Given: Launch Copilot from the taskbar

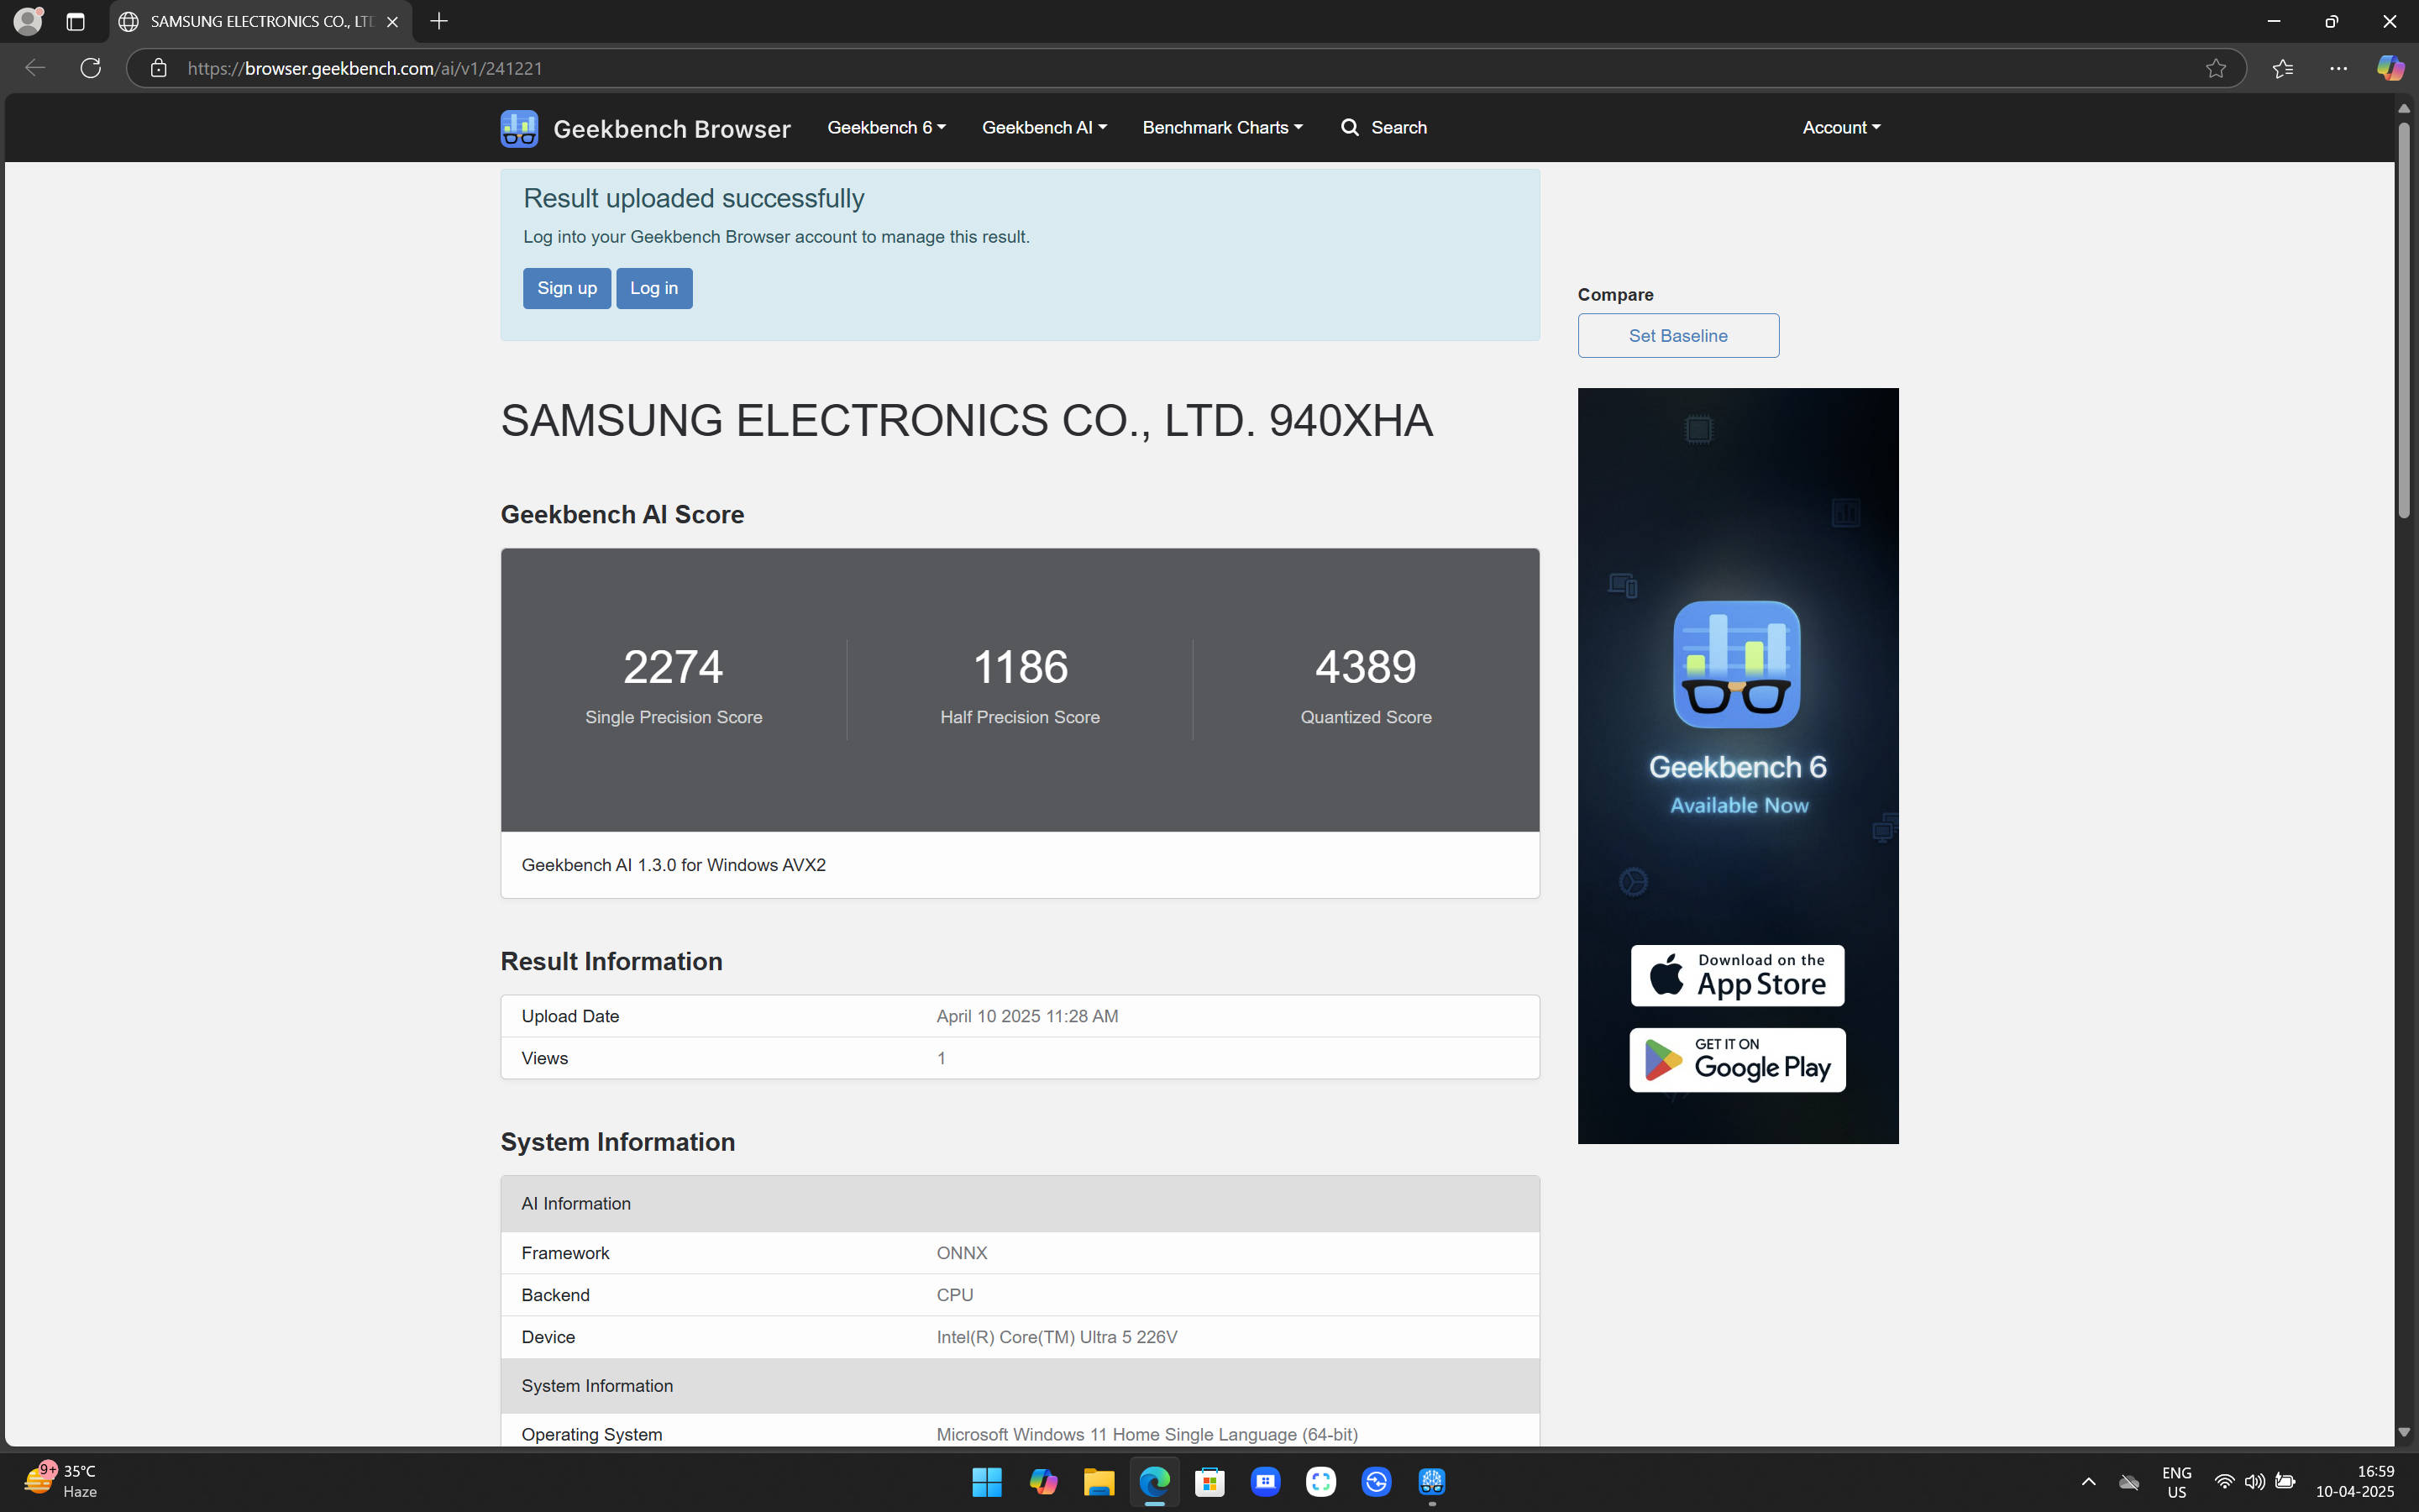Looking at the screenshot, I should click(1042, 1481).
